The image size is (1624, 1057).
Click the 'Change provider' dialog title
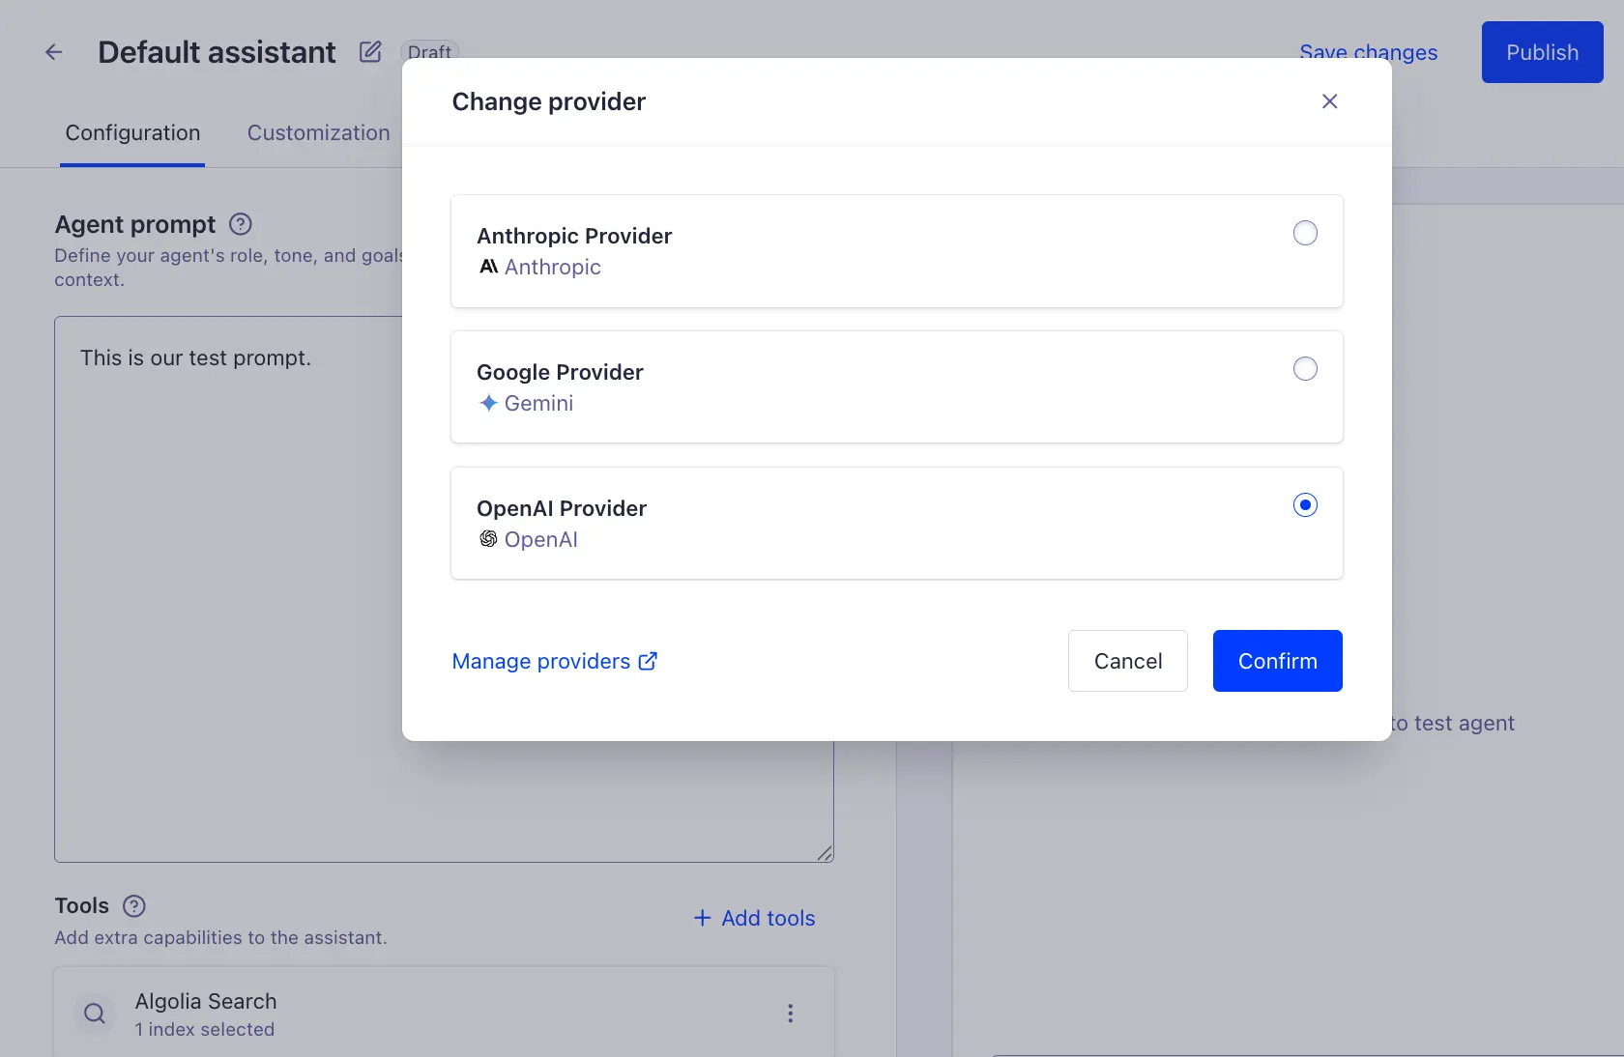coord(548,101)
